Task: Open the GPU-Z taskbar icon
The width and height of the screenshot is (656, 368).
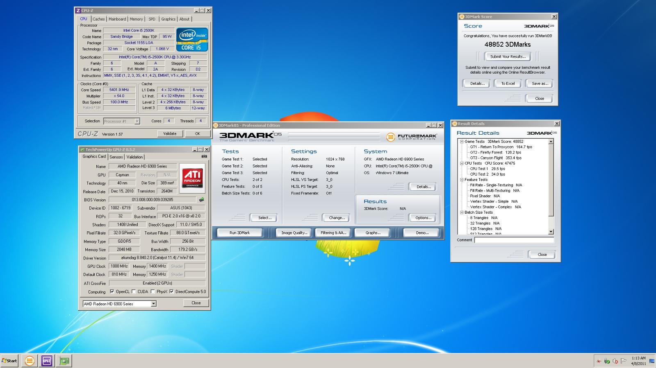Action: tap(64, 361)
